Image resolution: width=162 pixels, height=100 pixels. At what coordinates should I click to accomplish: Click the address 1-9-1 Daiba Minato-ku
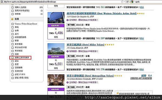point(77,48)
